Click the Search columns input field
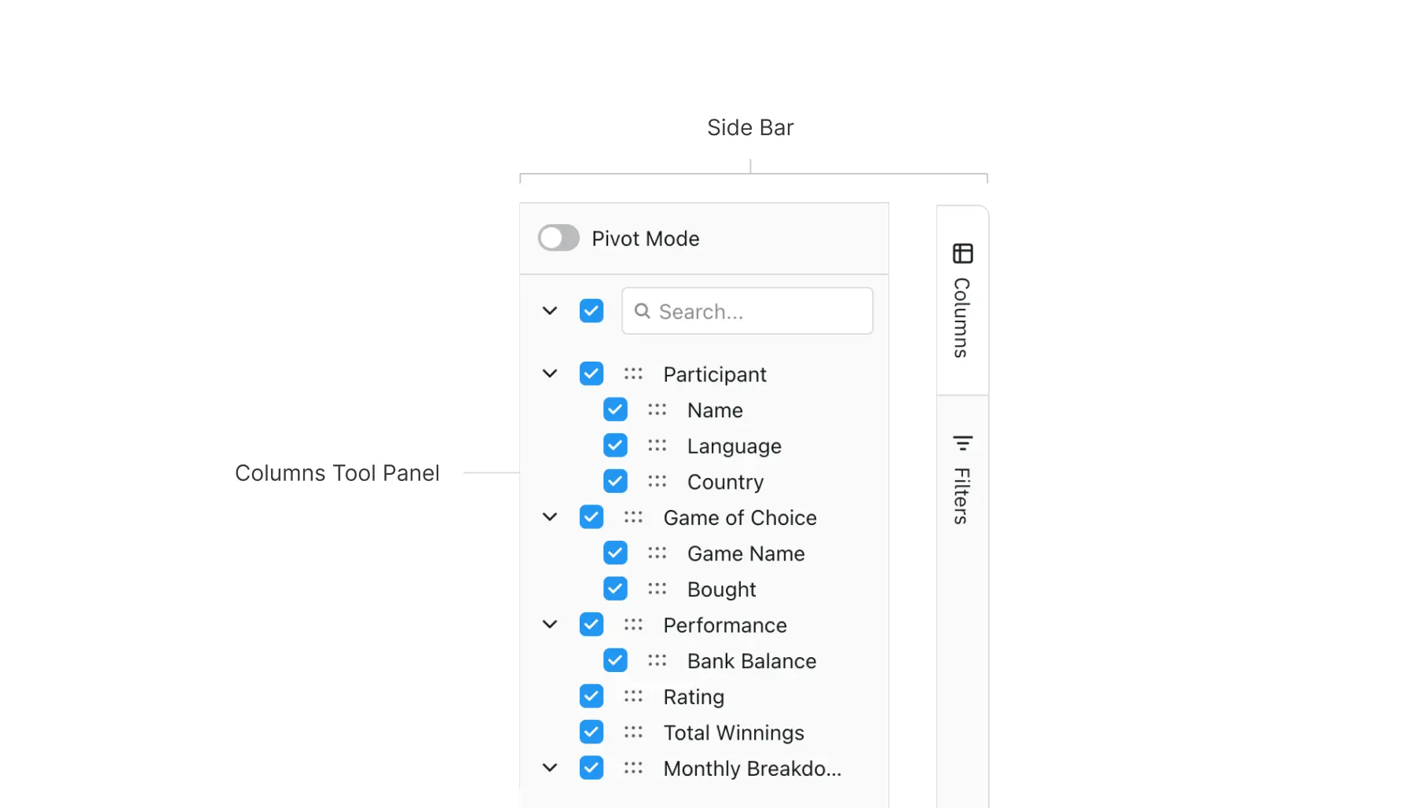1414x808 pixels. click(x=747, y=311)
